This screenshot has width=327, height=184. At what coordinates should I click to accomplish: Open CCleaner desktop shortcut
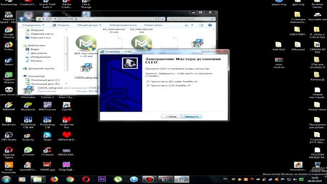48,151
